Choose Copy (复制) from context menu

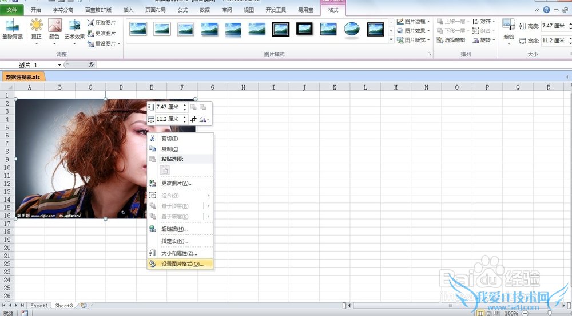(x=180, y=149)
